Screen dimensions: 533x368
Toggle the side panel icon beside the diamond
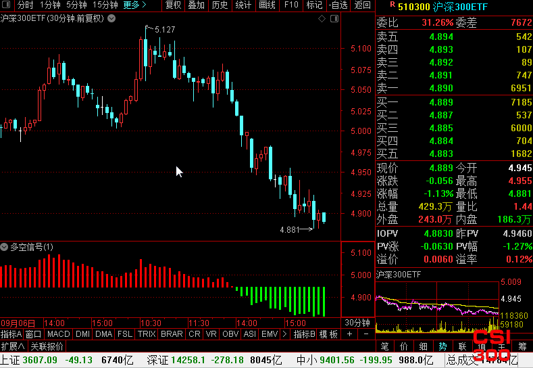(334, 19)
